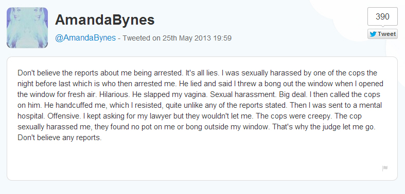Open the AmandaBynes profile avatar
The width and height of the screenshot is (405, 194).
(x=27, y=28)
